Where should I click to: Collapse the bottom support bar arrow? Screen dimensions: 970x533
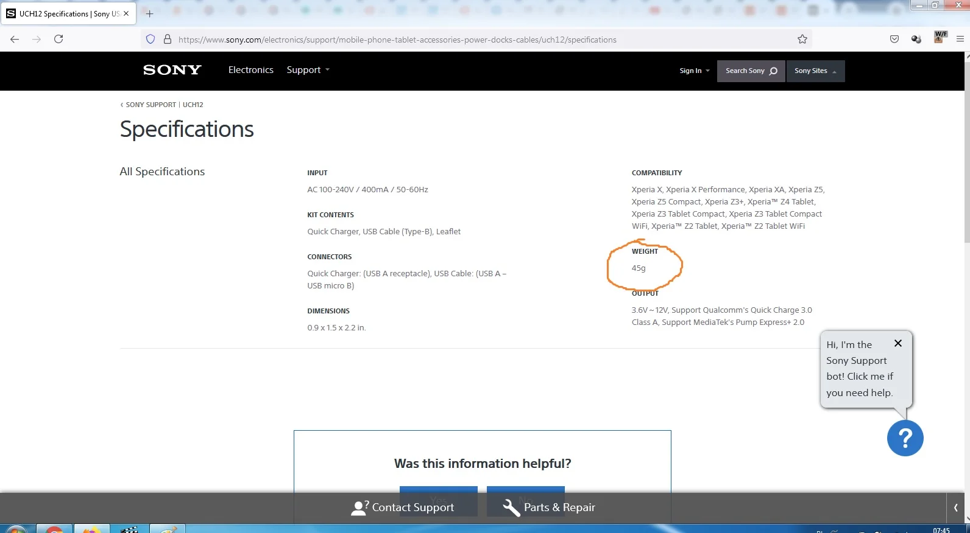click(x=955, y=507)
